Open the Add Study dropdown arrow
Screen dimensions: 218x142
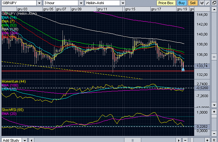tap(25, 140)
